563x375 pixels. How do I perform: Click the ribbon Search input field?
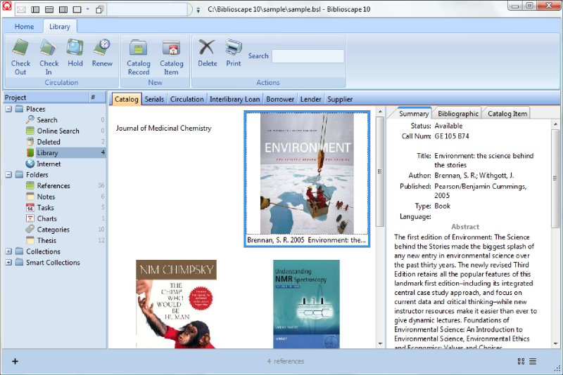pos(308,56)
